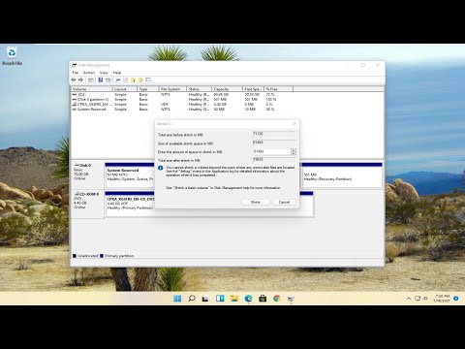The height and width of the screenshot is (349, 465).
Task: Close the Shrink C: dialog
Action: click(x=294, y=124)
